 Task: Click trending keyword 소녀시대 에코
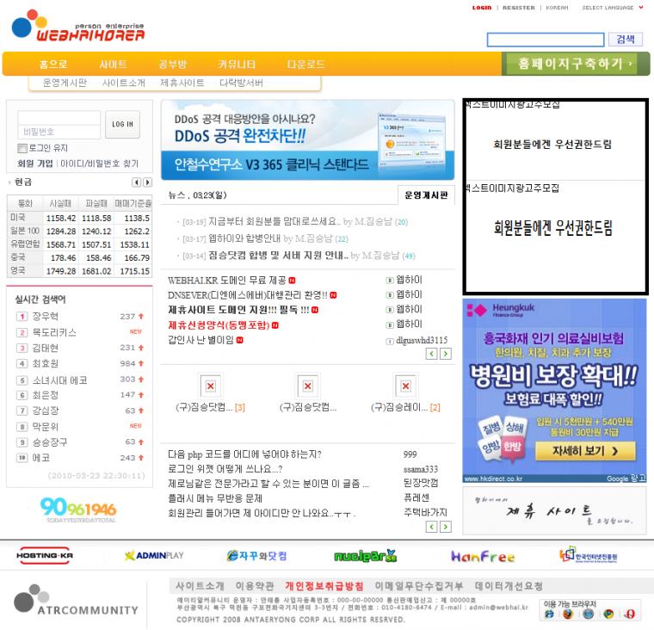click(x=59, y=380)
